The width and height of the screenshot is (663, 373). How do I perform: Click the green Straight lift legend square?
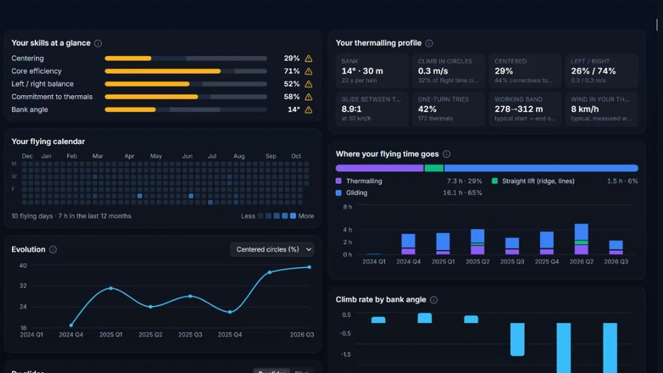point(494,181)
